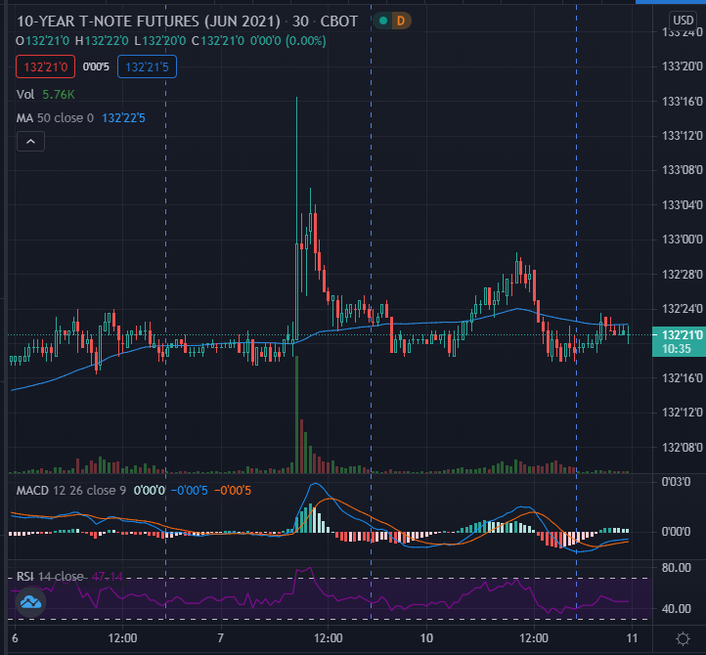Click the blue buy price 132'21'5 button

pos(147,66)
